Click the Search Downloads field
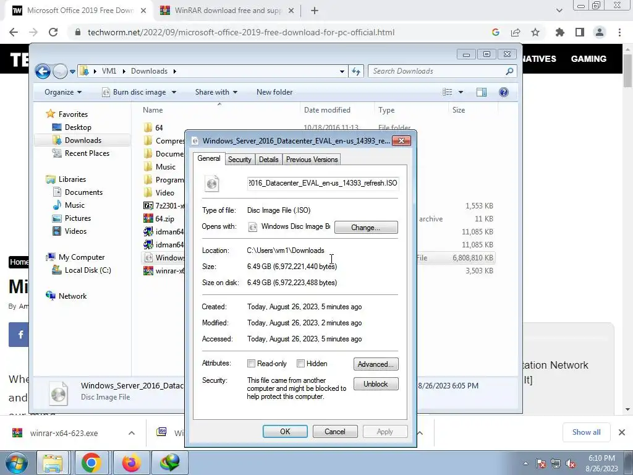 pyautogui.click(x=443, y=71)
